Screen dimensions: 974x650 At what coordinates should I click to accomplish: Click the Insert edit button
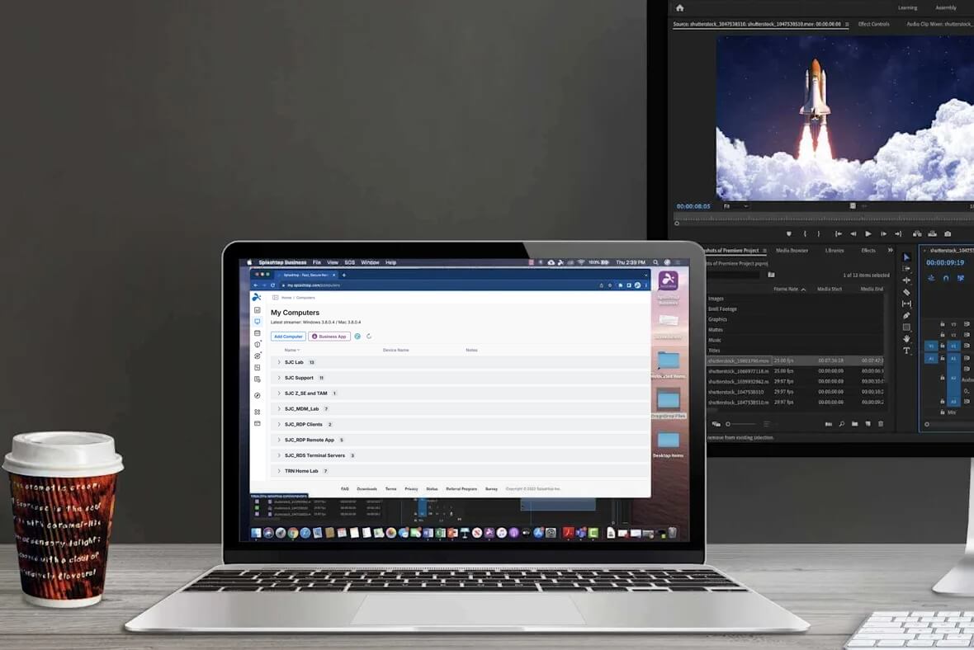click(917, 234)
